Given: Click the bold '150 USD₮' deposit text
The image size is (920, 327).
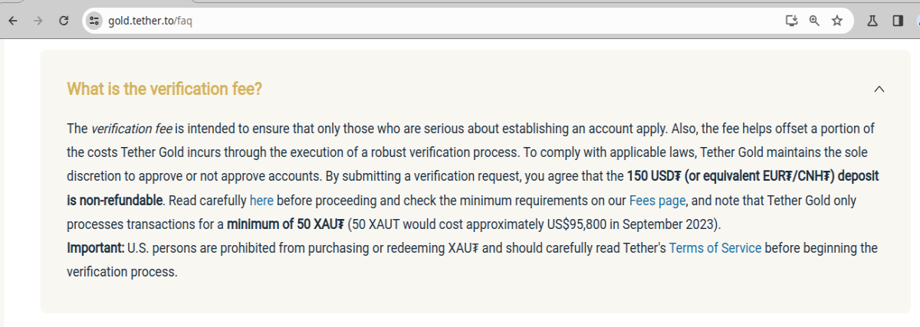Looking at the screenshot, I should [654, 176].
